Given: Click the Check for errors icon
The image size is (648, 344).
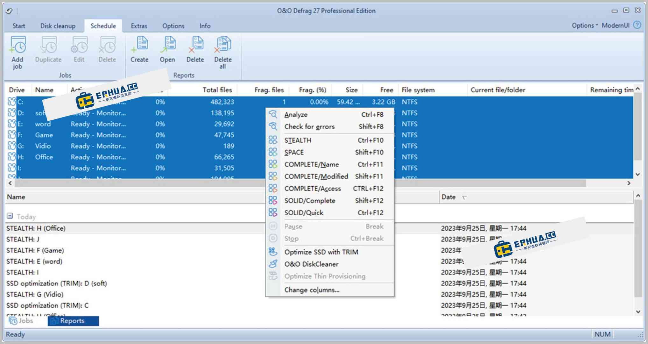Looking at the screenshot, I should [x=273, y=126].
